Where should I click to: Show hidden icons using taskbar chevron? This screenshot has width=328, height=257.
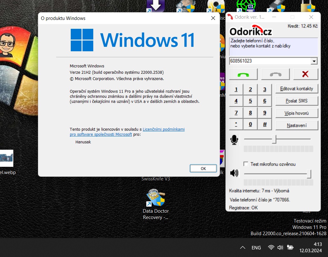tap(243, 248)
